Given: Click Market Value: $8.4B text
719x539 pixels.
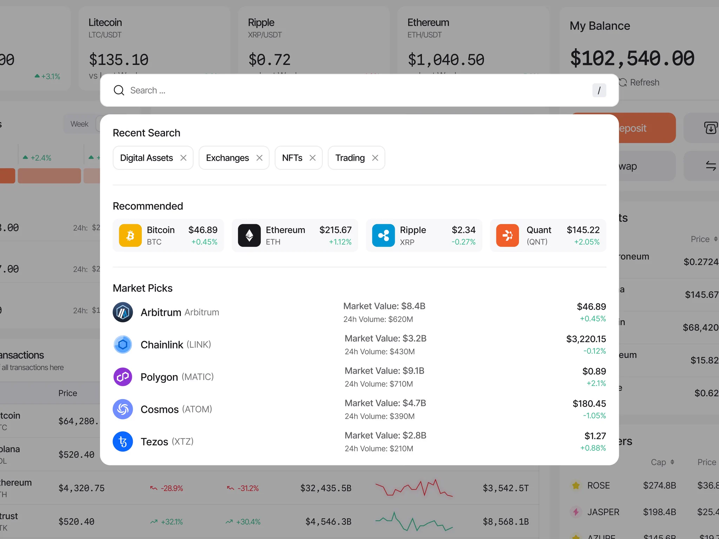Looking at the screenshot, I should click(384, 306).
